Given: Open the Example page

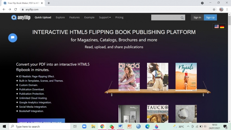Looking at the screenshot, I should 89,17.
